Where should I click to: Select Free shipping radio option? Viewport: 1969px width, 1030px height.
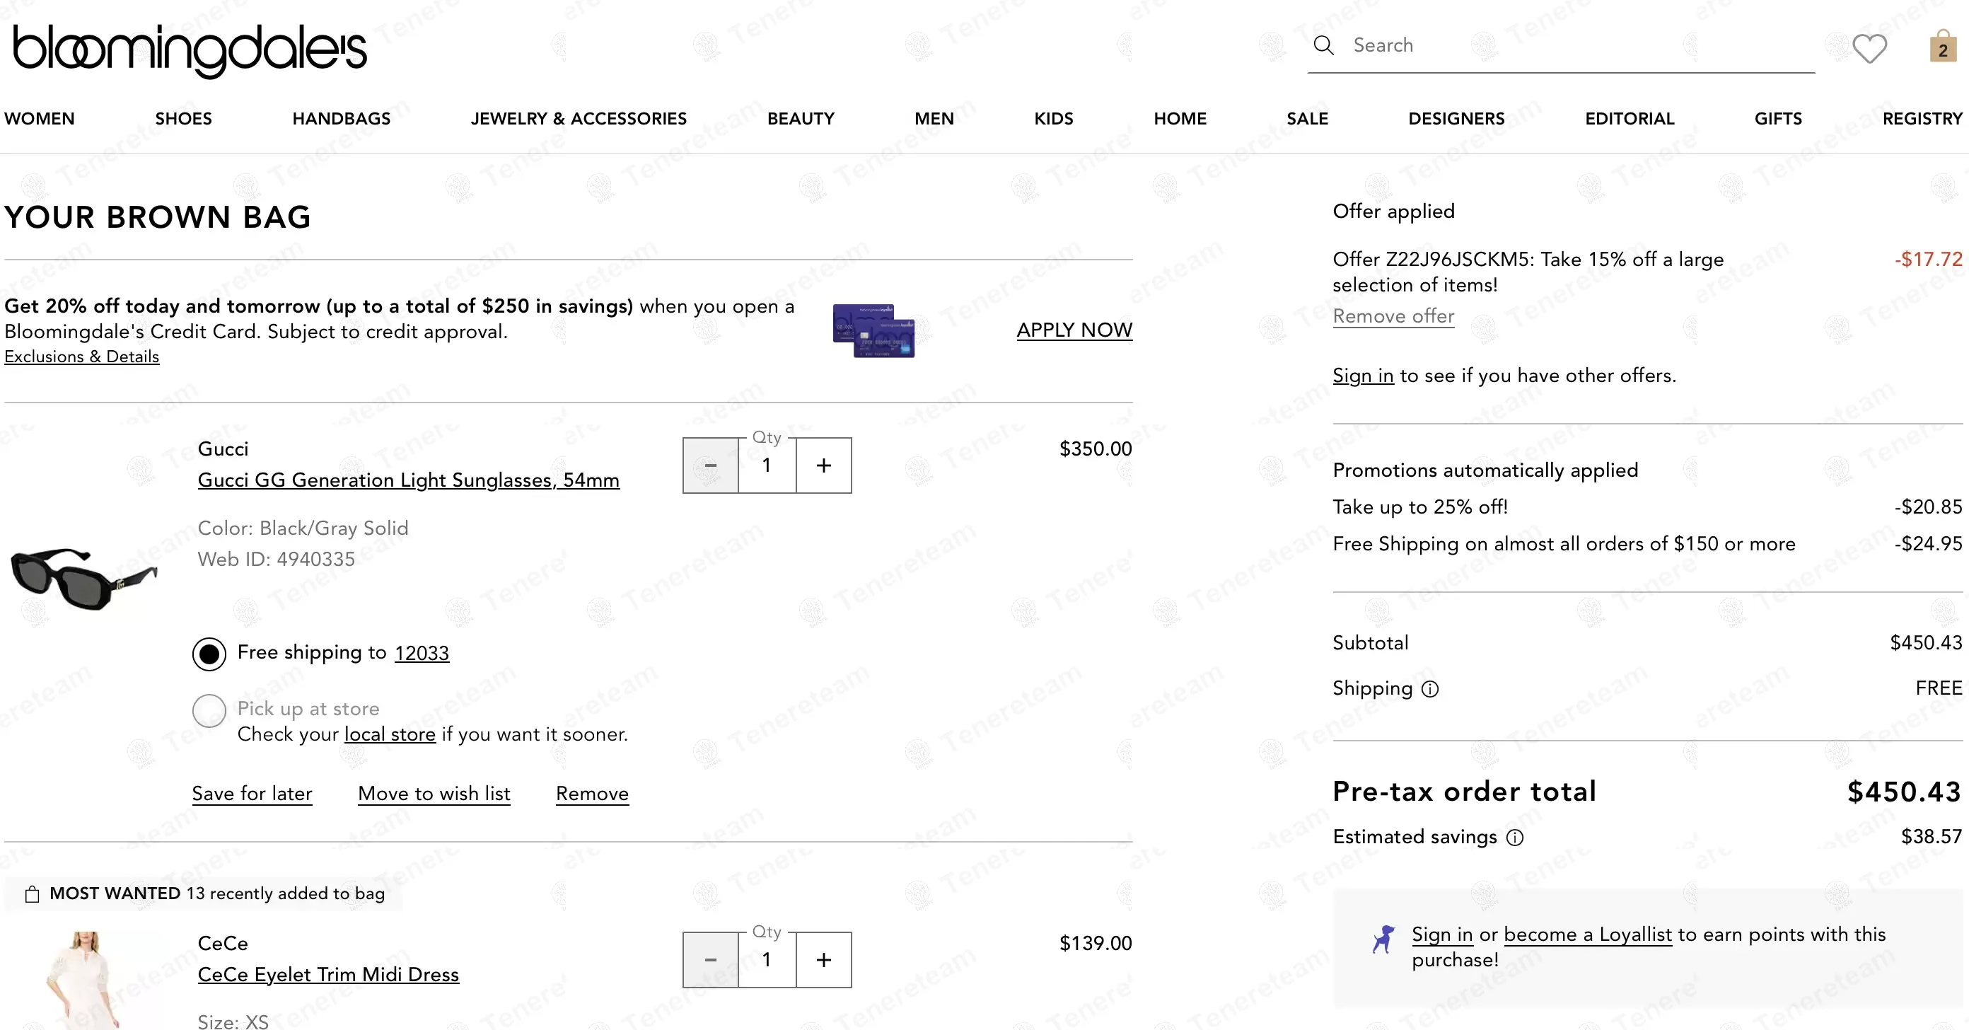click(209, 654)
